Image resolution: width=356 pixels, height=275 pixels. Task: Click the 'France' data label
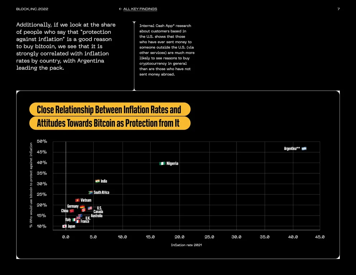click(85, 221)
